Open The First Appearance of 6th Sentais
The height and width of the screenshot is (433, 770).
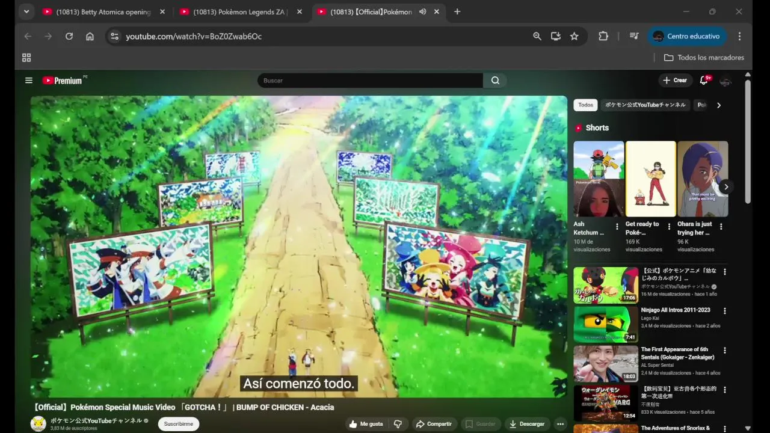tap(678, 353)
